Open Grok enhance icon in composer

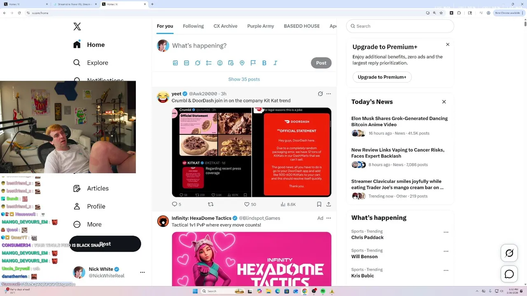[x=198, y=63]
